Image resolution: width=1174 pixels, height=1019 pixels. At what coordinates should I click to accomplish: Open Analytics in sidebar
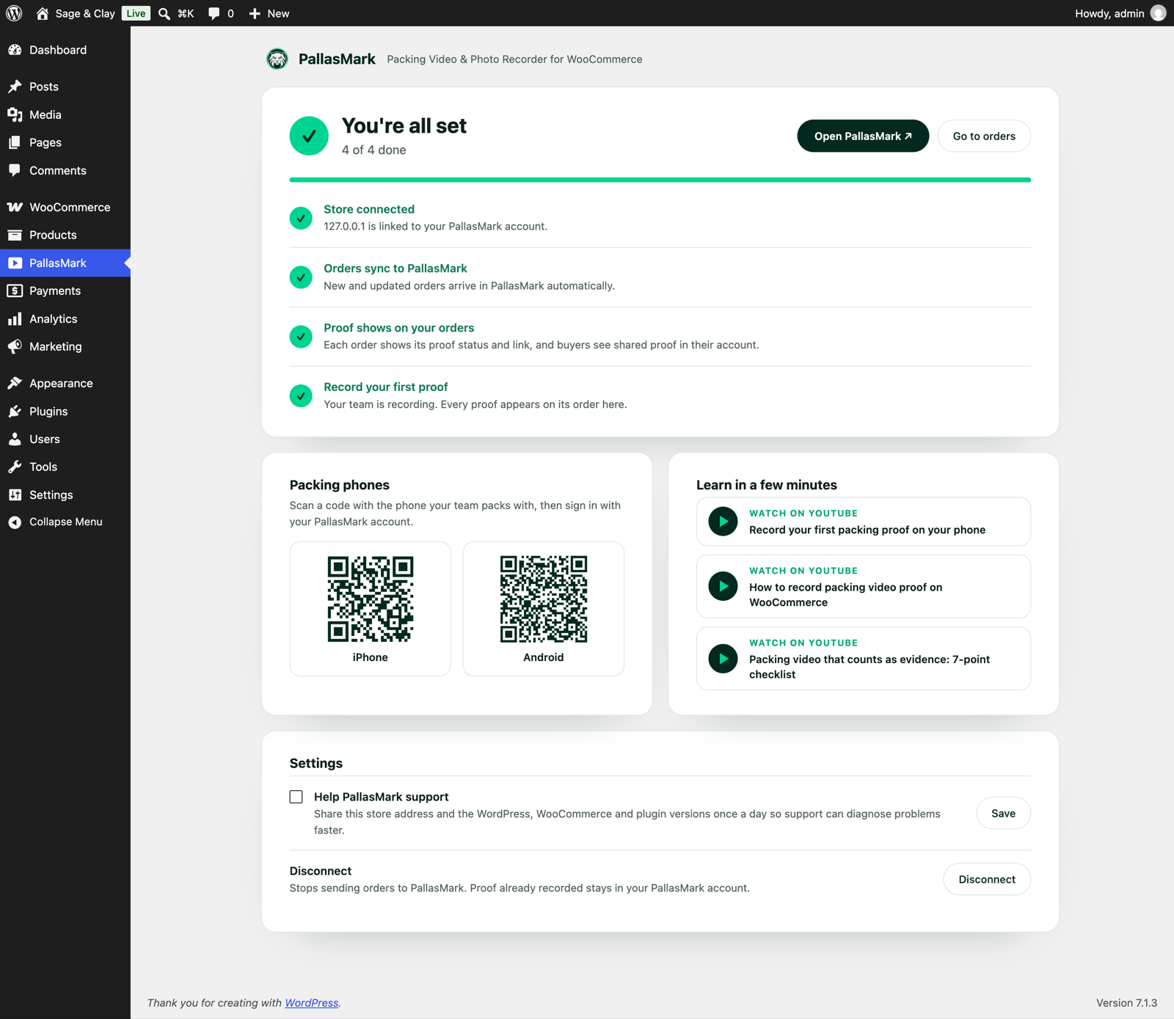(65, 318)
